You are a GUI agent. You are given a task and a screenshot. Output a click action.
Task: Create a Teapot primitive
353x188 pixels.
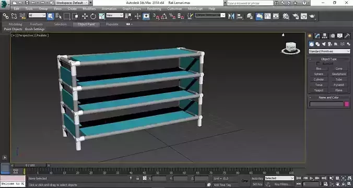click(x=319, y=90)
